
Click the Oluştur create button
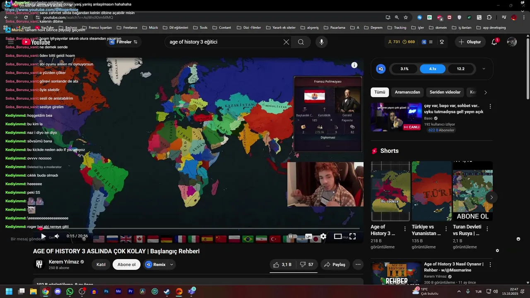470,42
